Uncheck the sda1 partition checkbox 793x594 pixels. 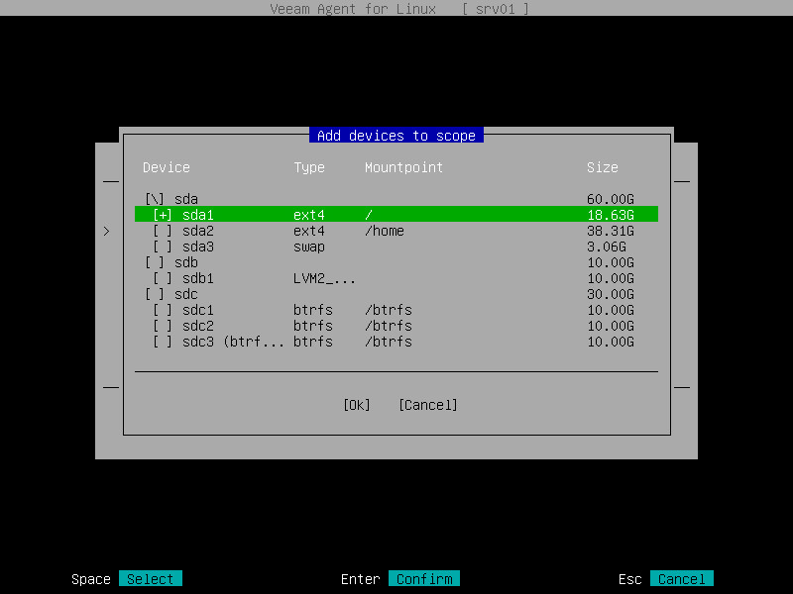(163, 215)
